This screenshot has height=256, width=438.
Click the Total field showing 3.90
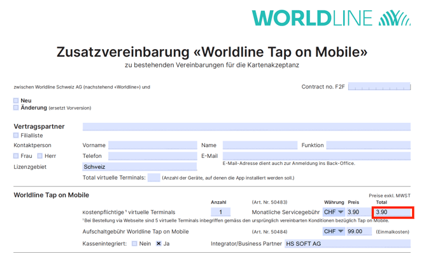393,213
